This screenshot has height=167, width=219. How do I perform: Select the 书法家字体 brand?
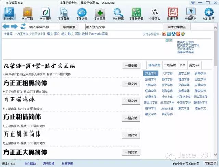(201, 97)
